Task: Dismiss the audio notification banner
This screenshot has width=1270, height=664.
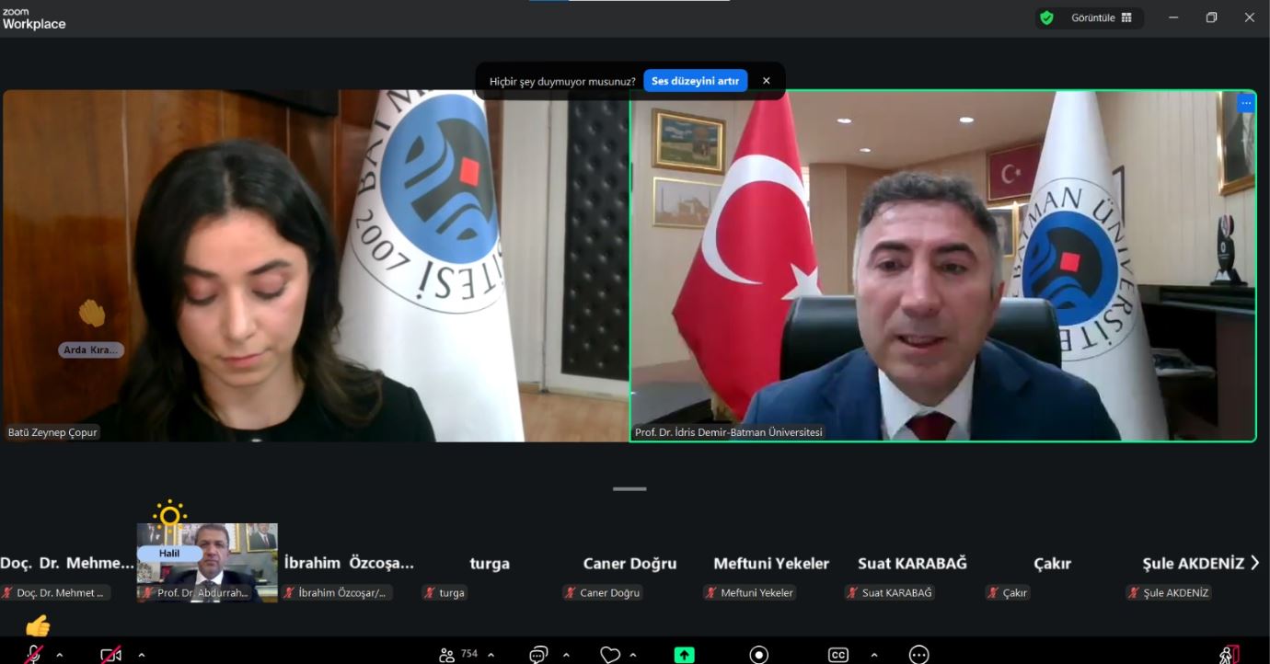Action: point(766,80)
